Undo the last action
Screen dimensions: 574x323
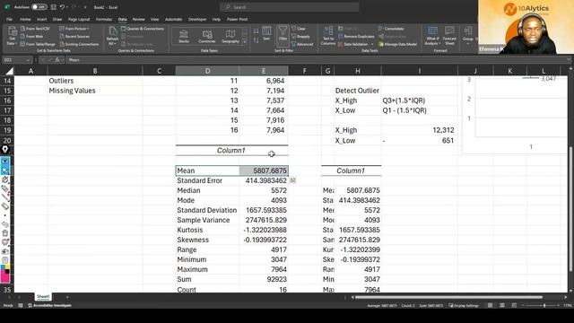click(62, 7)
